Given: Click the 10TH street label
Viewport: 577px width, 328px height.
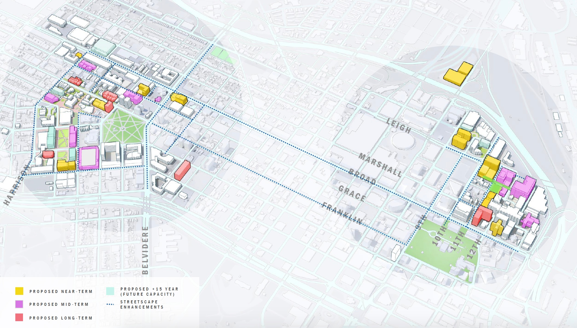Looking at the screenshot, I should (439, 235).
